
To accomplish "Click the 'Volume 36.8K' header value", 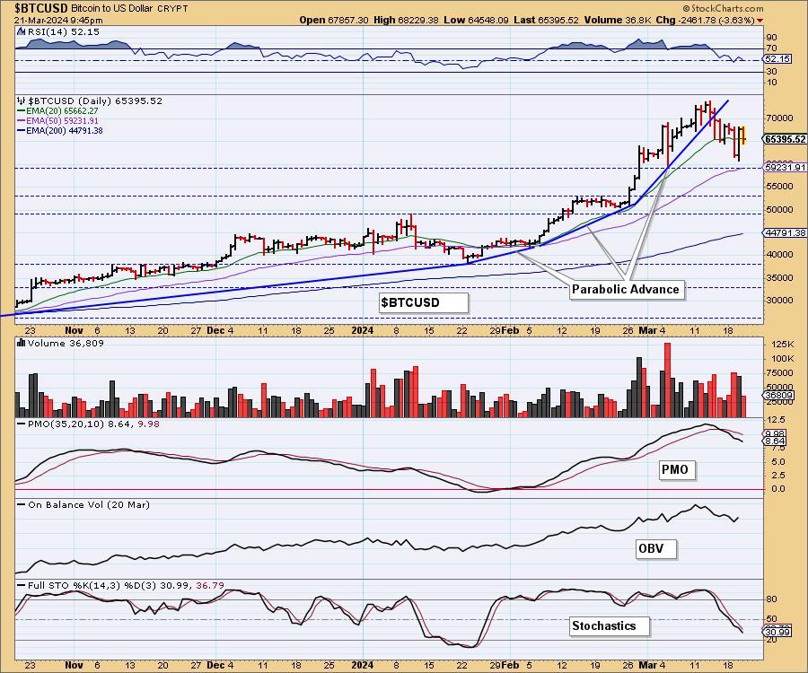I will click(617, 20).
